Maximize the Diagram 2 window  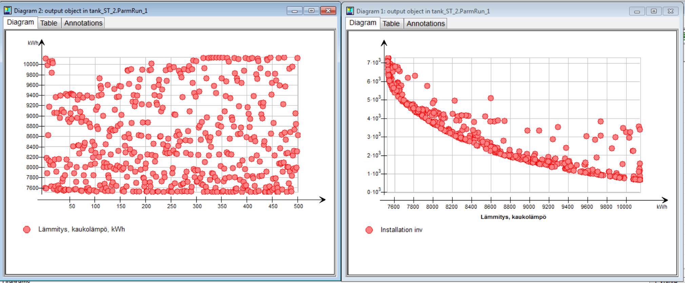pyautogui.click(x=311, y=11)
